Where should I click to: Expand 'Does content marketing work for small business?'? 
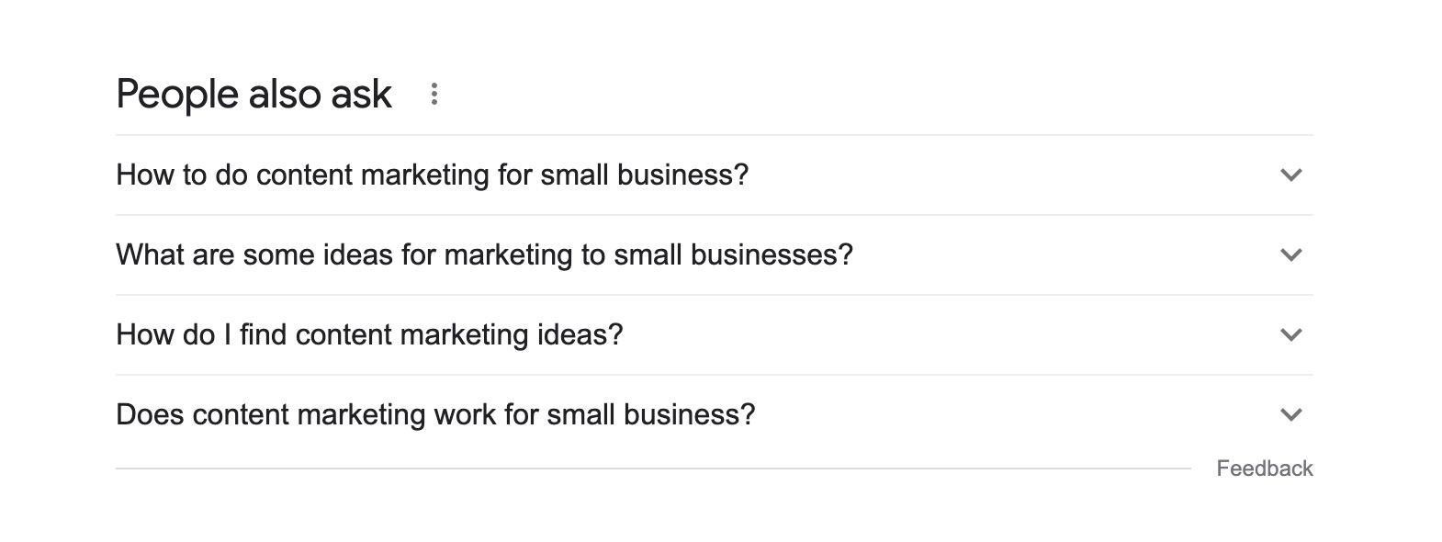[435, 414]
